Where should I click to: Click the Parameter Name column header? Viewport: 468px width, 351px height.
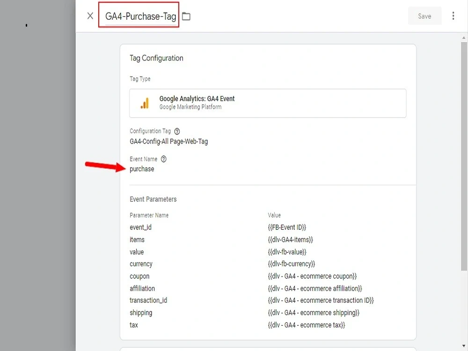pos(149,215)
